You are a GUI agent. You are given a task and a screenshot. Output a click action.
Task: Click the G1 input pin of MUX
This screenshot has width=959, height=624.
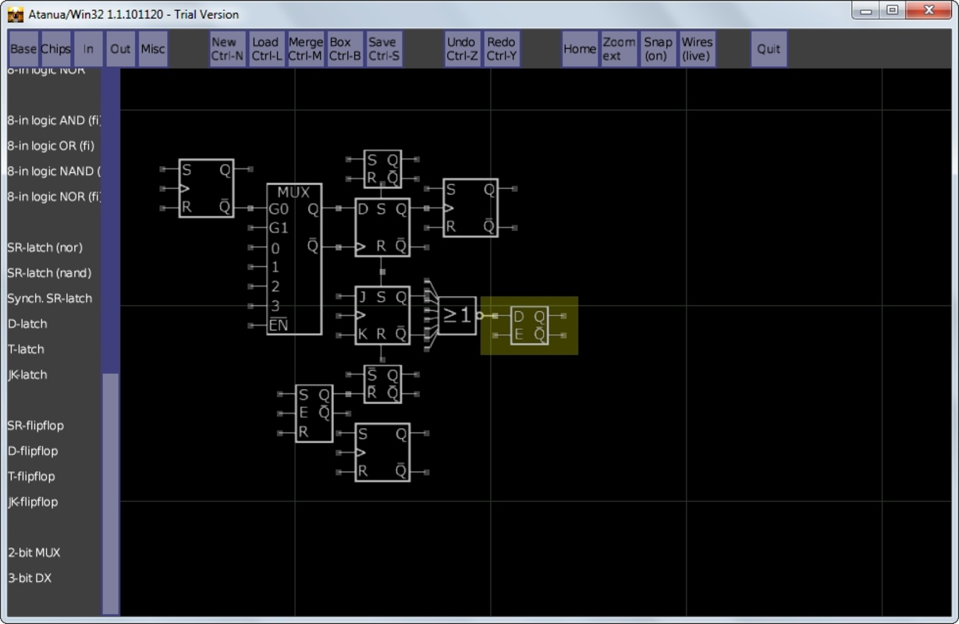pos(250,228)
